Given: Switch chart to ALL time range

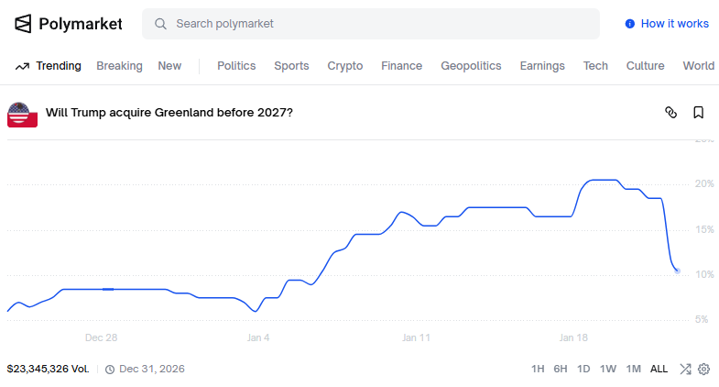Looking at the screenshot, I should [x=659, y=369].
